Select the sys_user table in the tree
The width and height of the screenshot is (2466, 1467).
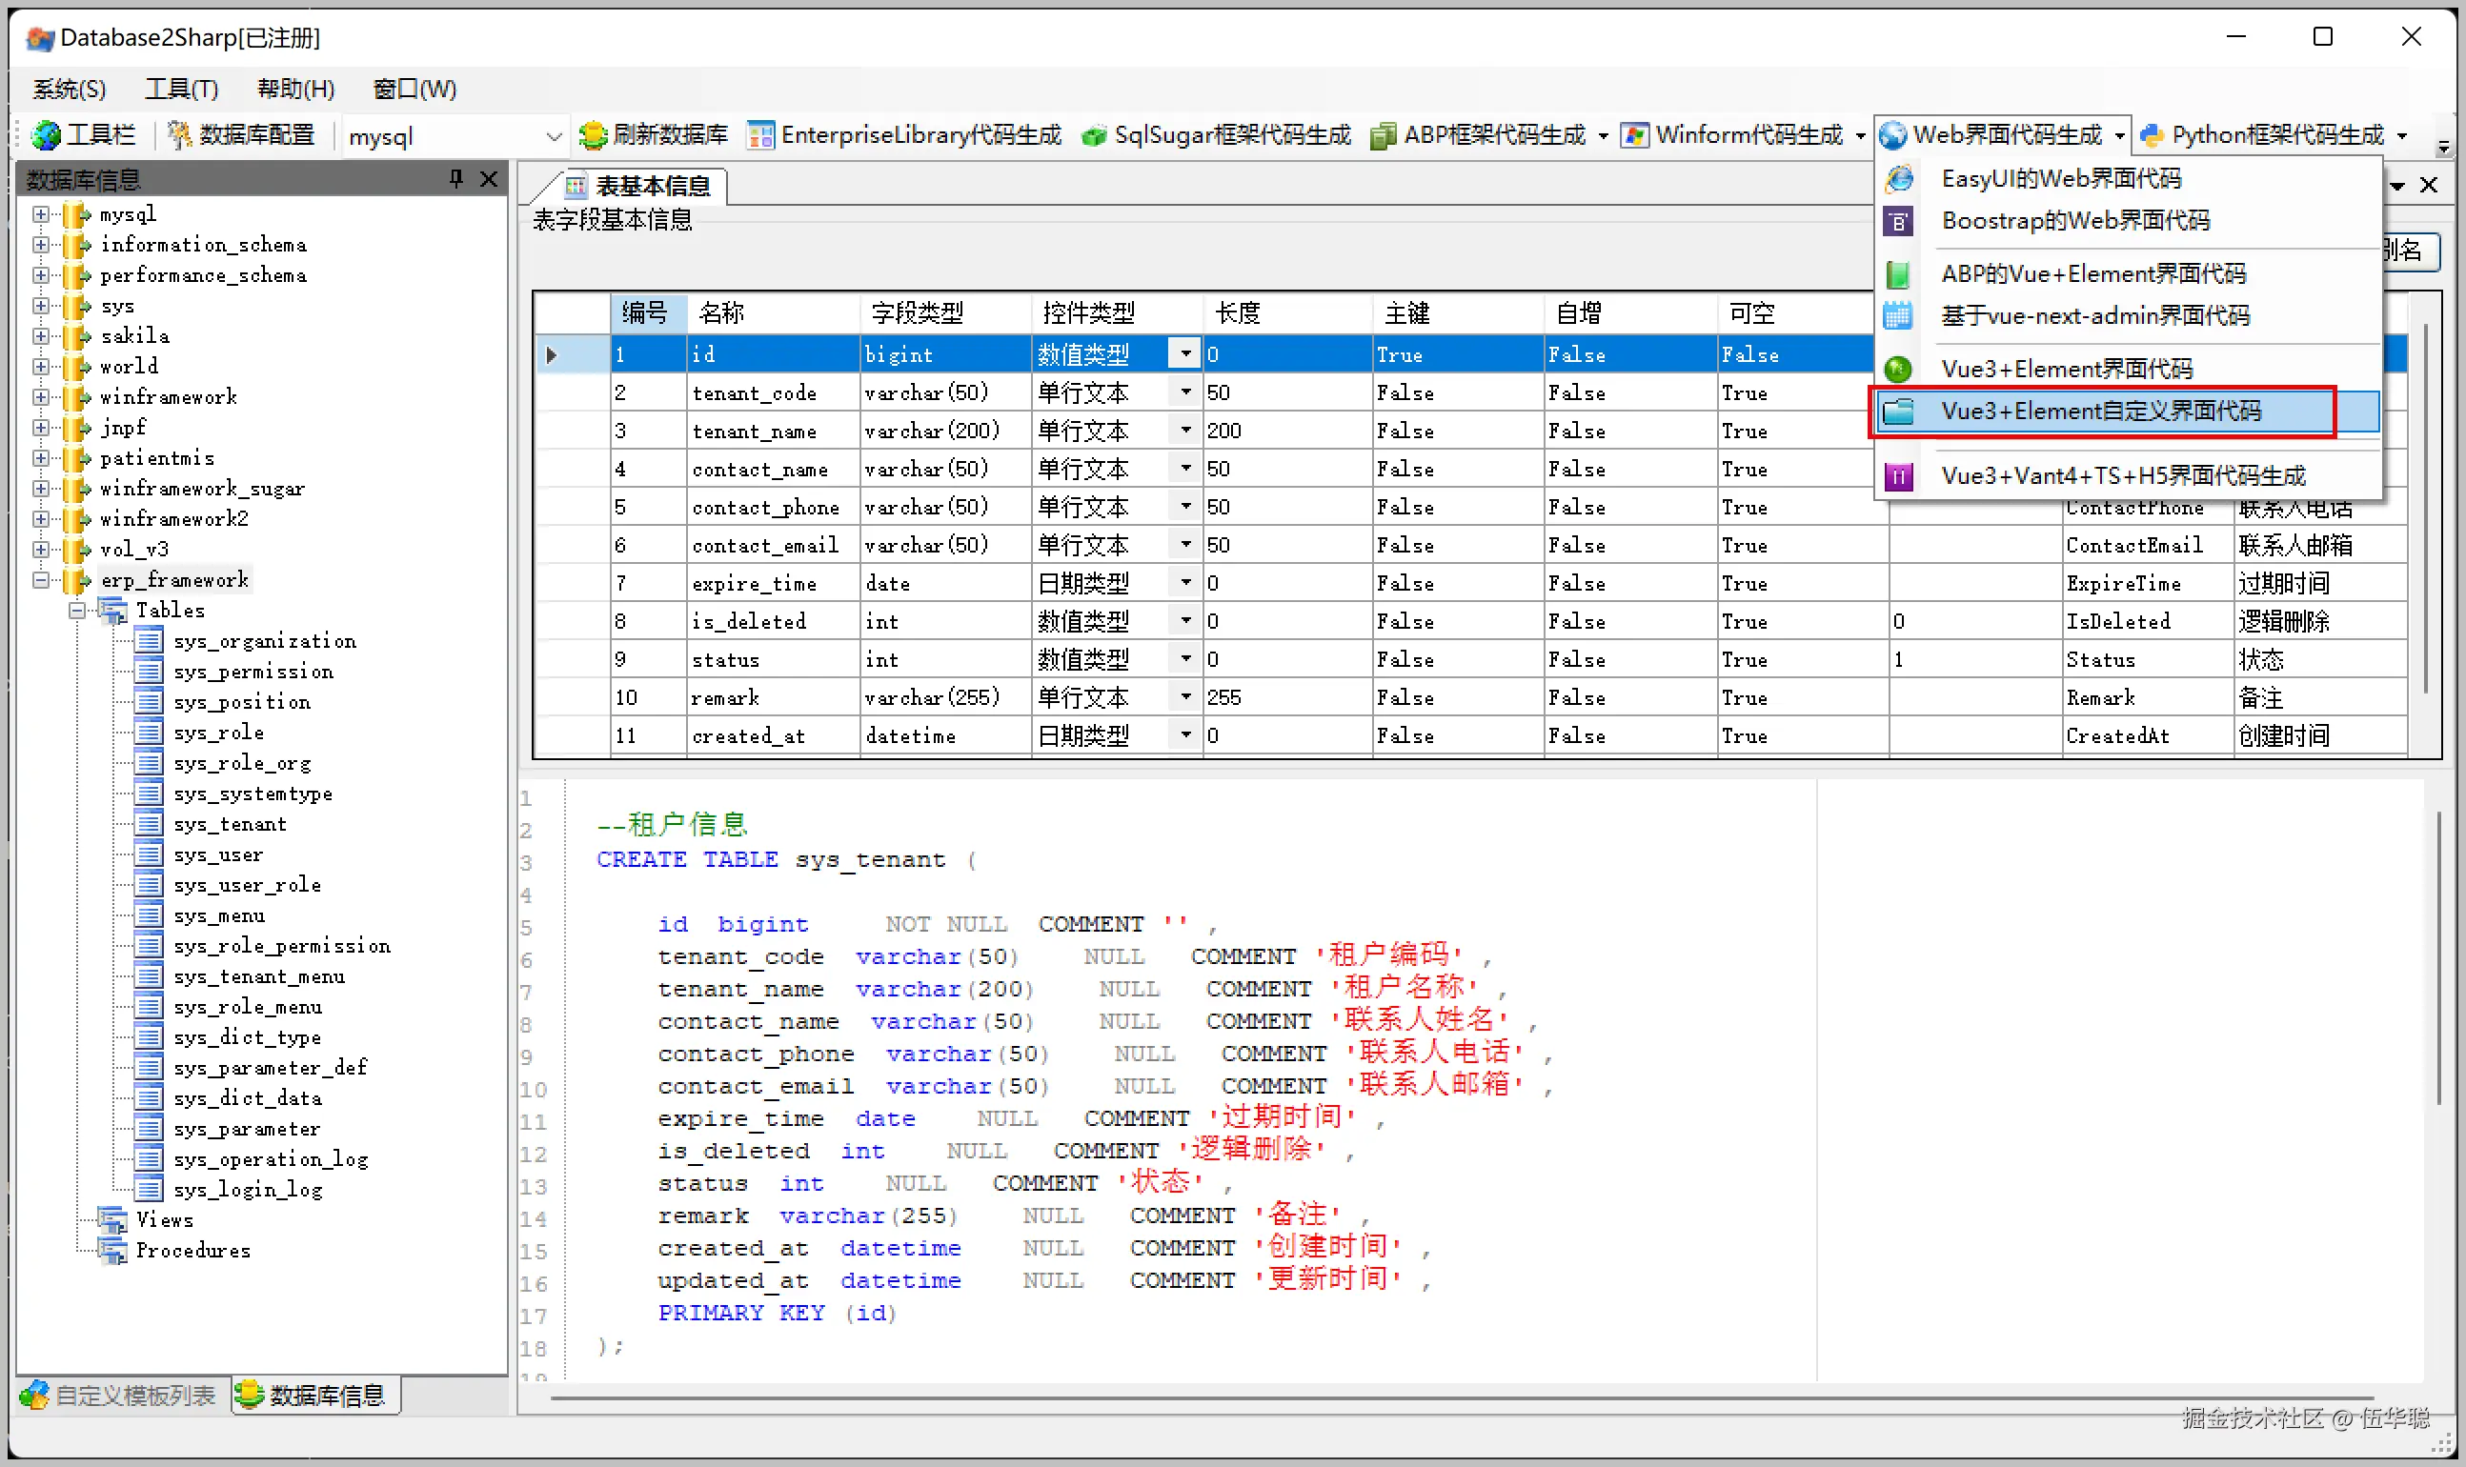click(x=218, y=854)
